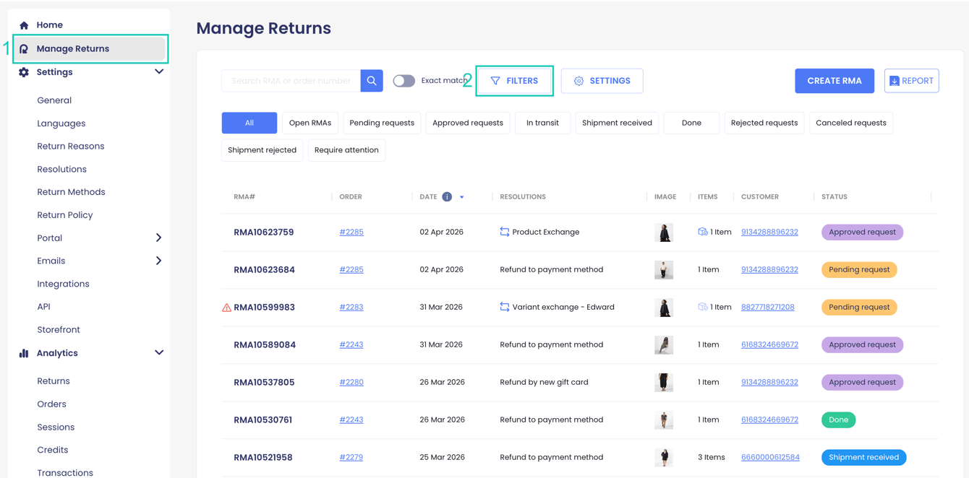
Task: Click the Settings gear icon in the sidebar
Action: [24, 72]
